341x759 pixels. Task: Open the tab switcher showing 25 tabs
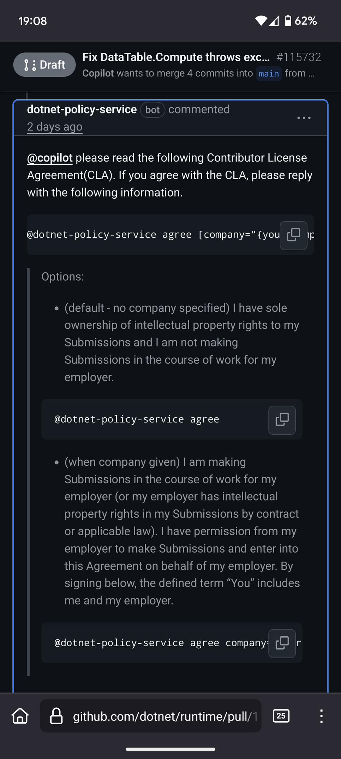coord(281,716)
